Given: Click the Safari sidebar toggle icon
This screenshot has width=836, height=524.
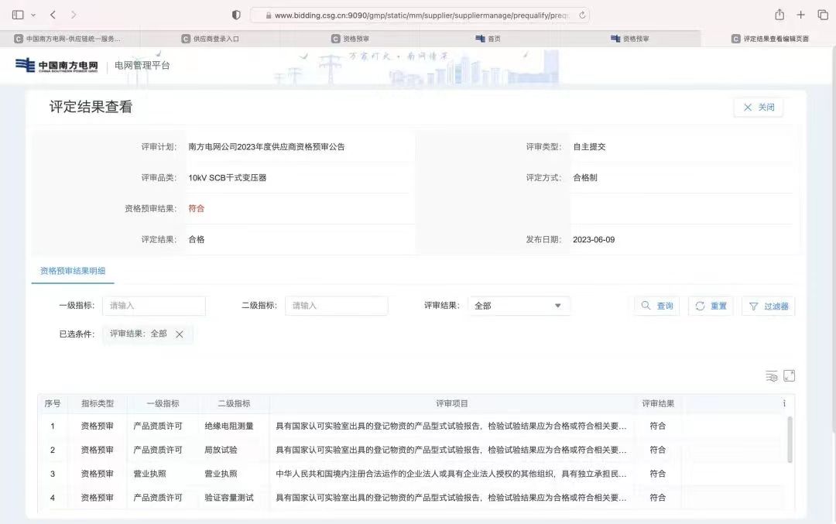Looking at the screenshot, I should pyautogui.click(x=18, y=15).
